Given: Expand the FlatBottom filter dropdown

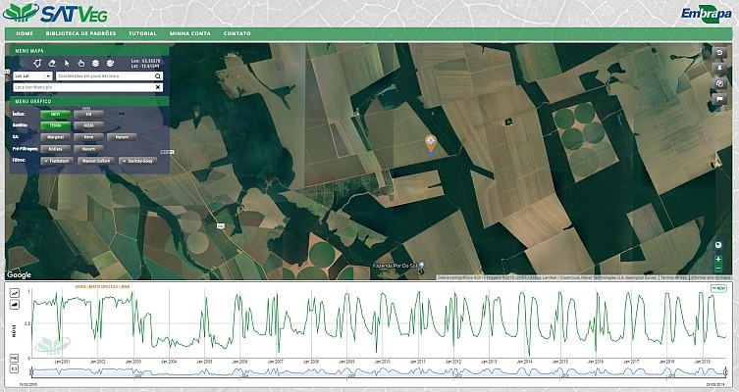Looking at the screenshot, I should click(55, 159).
